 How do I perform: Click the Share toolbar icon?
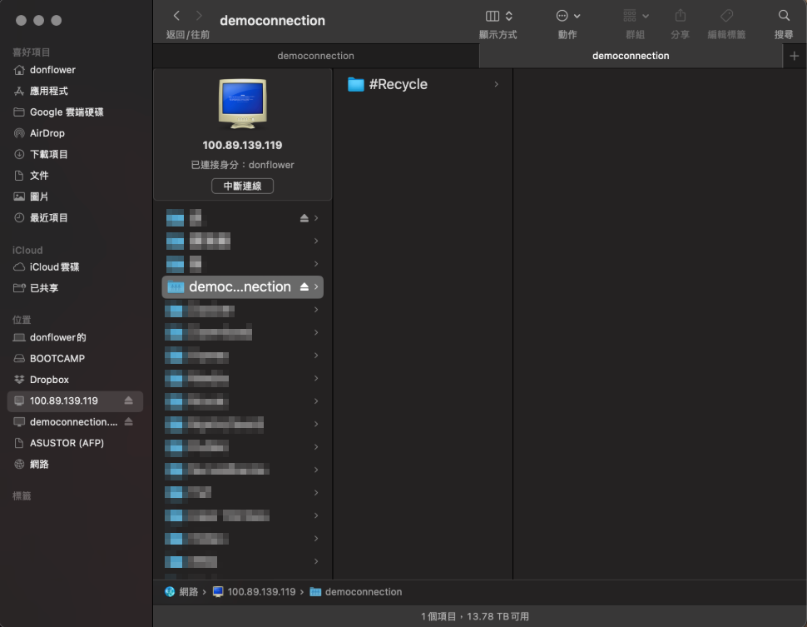[x=680, y=16]
